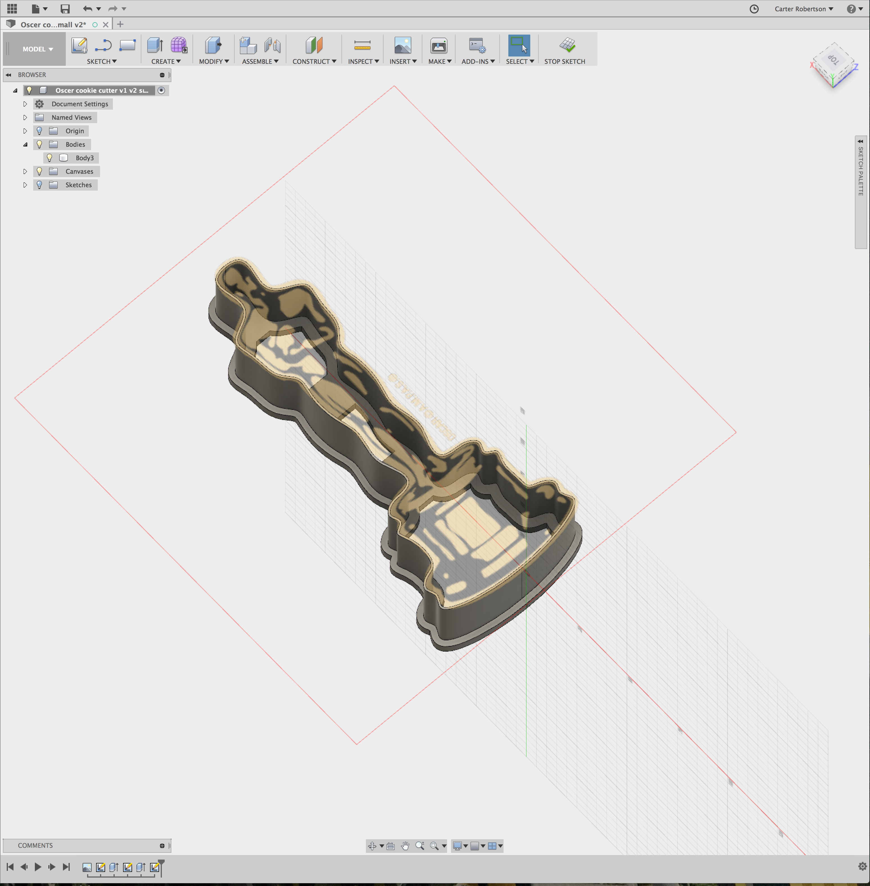This screenshot has width=870, height=886.
Task: Open the CREATE menu
Action: click(166, 61)
